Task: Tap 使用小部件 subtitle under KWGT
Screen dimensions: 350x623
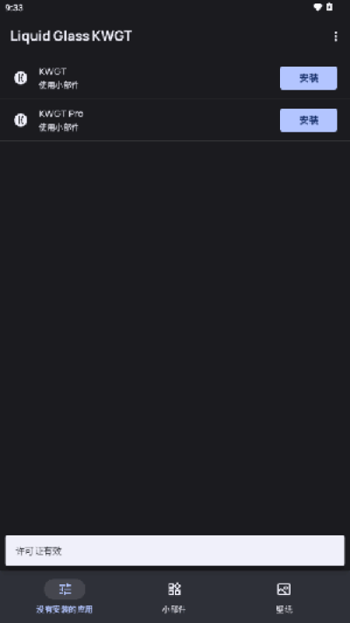Action: pyautogui.click(x=59, y=85)
